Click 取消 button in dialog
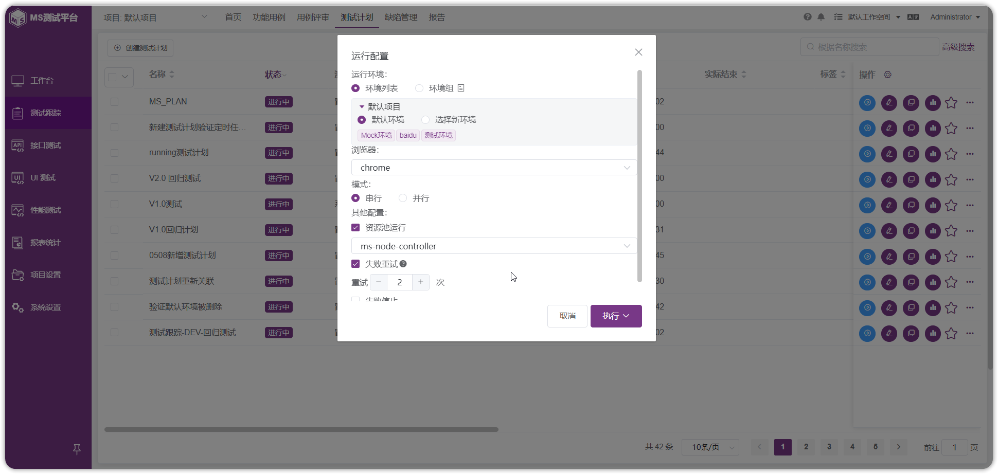 [567, 316]
